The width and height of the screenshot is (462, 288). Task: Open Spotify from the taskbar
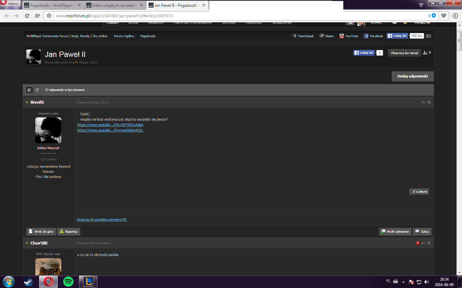pyautogui.click(x=68, y=282)
